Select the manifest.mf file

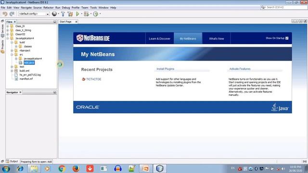click(26, 79)
